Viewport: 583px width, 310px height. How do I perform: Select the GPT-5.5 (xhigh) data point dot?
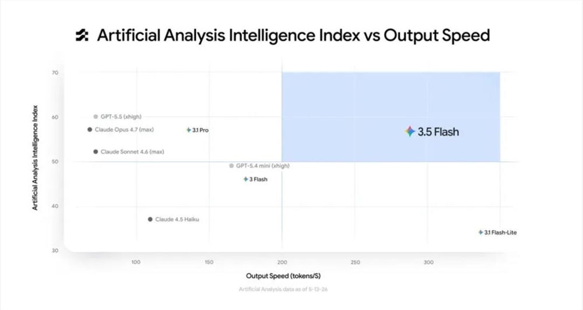(x=96, y=117)
